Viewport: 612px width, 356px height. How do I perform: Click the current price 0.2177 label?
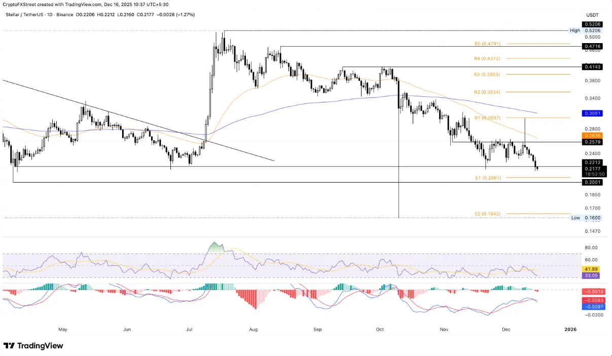tap(593, 168)
